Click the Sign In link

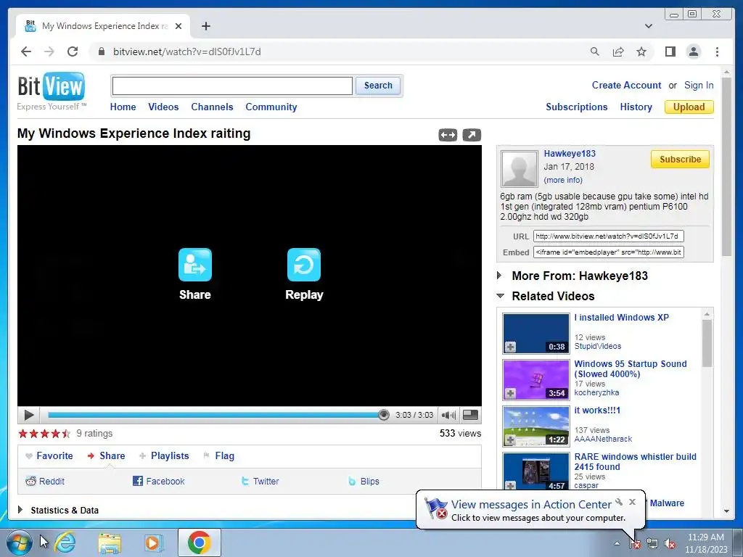pyautogui.click(x=699, y=86)
